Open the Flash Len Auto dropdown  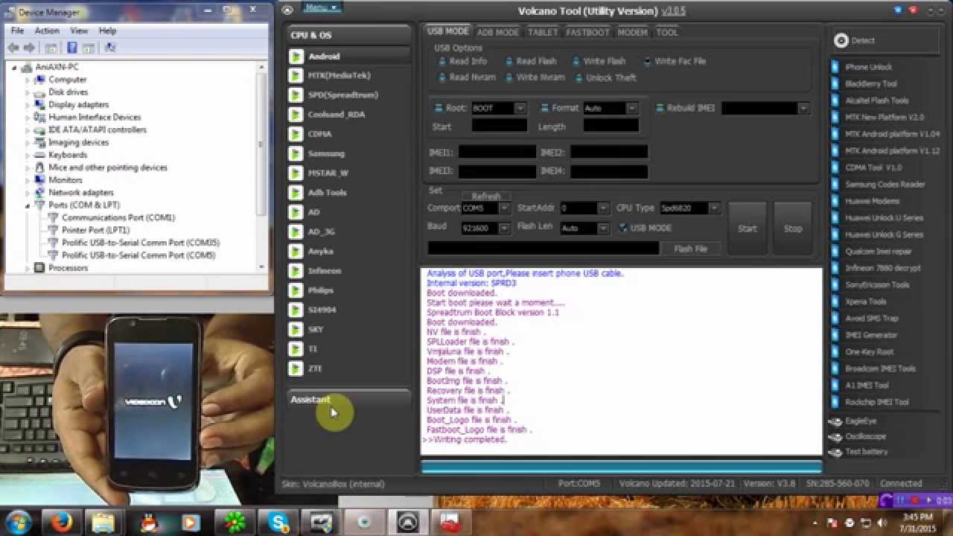(x=603, y=228)
